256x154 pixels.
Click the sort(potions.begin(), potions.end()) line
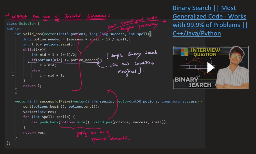[61, 107]
